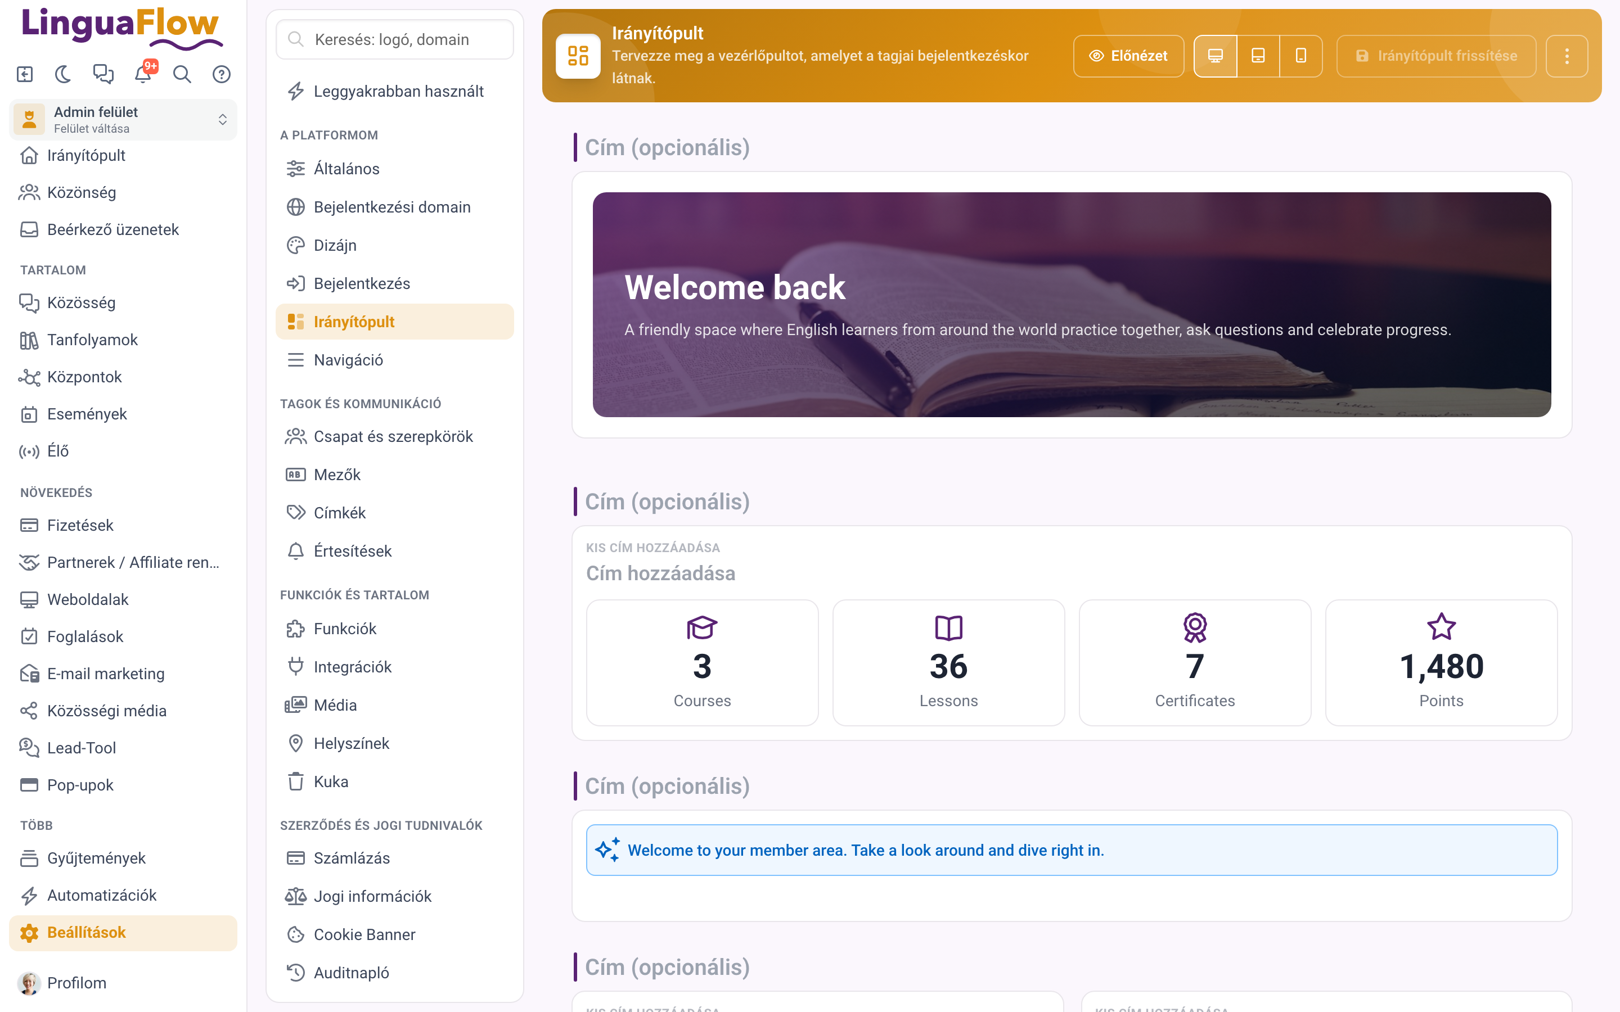
Task: Edit the Cím hozzáadása title field
Action: [x=661, y=573]
